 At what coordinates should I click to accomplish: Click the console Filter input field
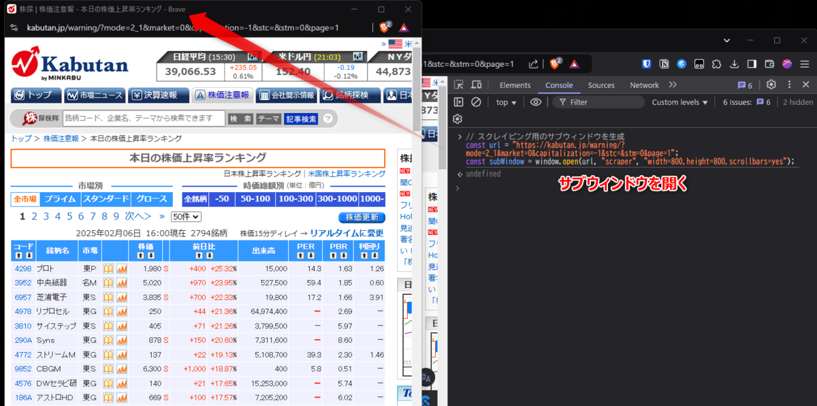pos(598,102)
